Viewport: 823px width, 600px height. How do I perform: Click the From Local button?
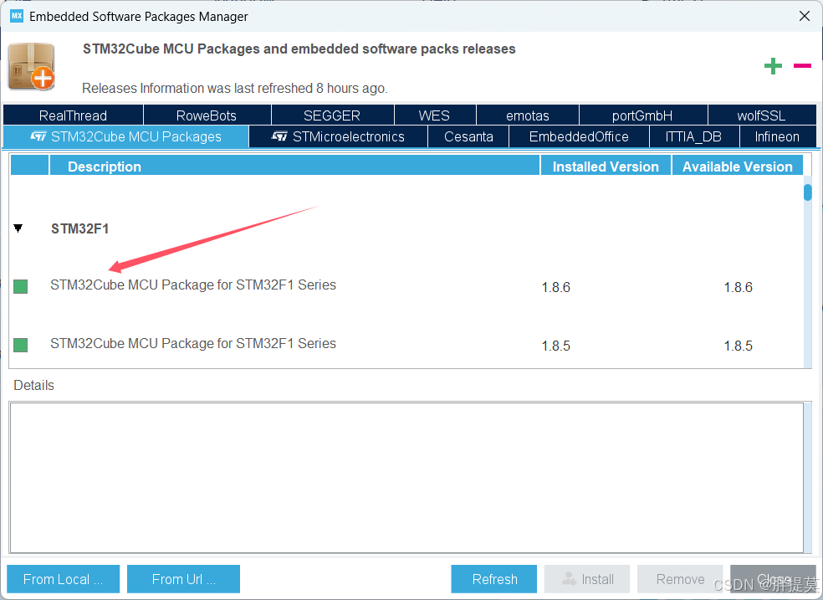click(x=63, y=579)
